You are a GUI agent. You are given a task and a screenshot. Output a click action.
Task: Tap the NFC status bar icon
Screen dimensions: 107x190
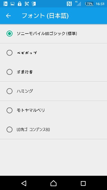[x=69, y=4]
